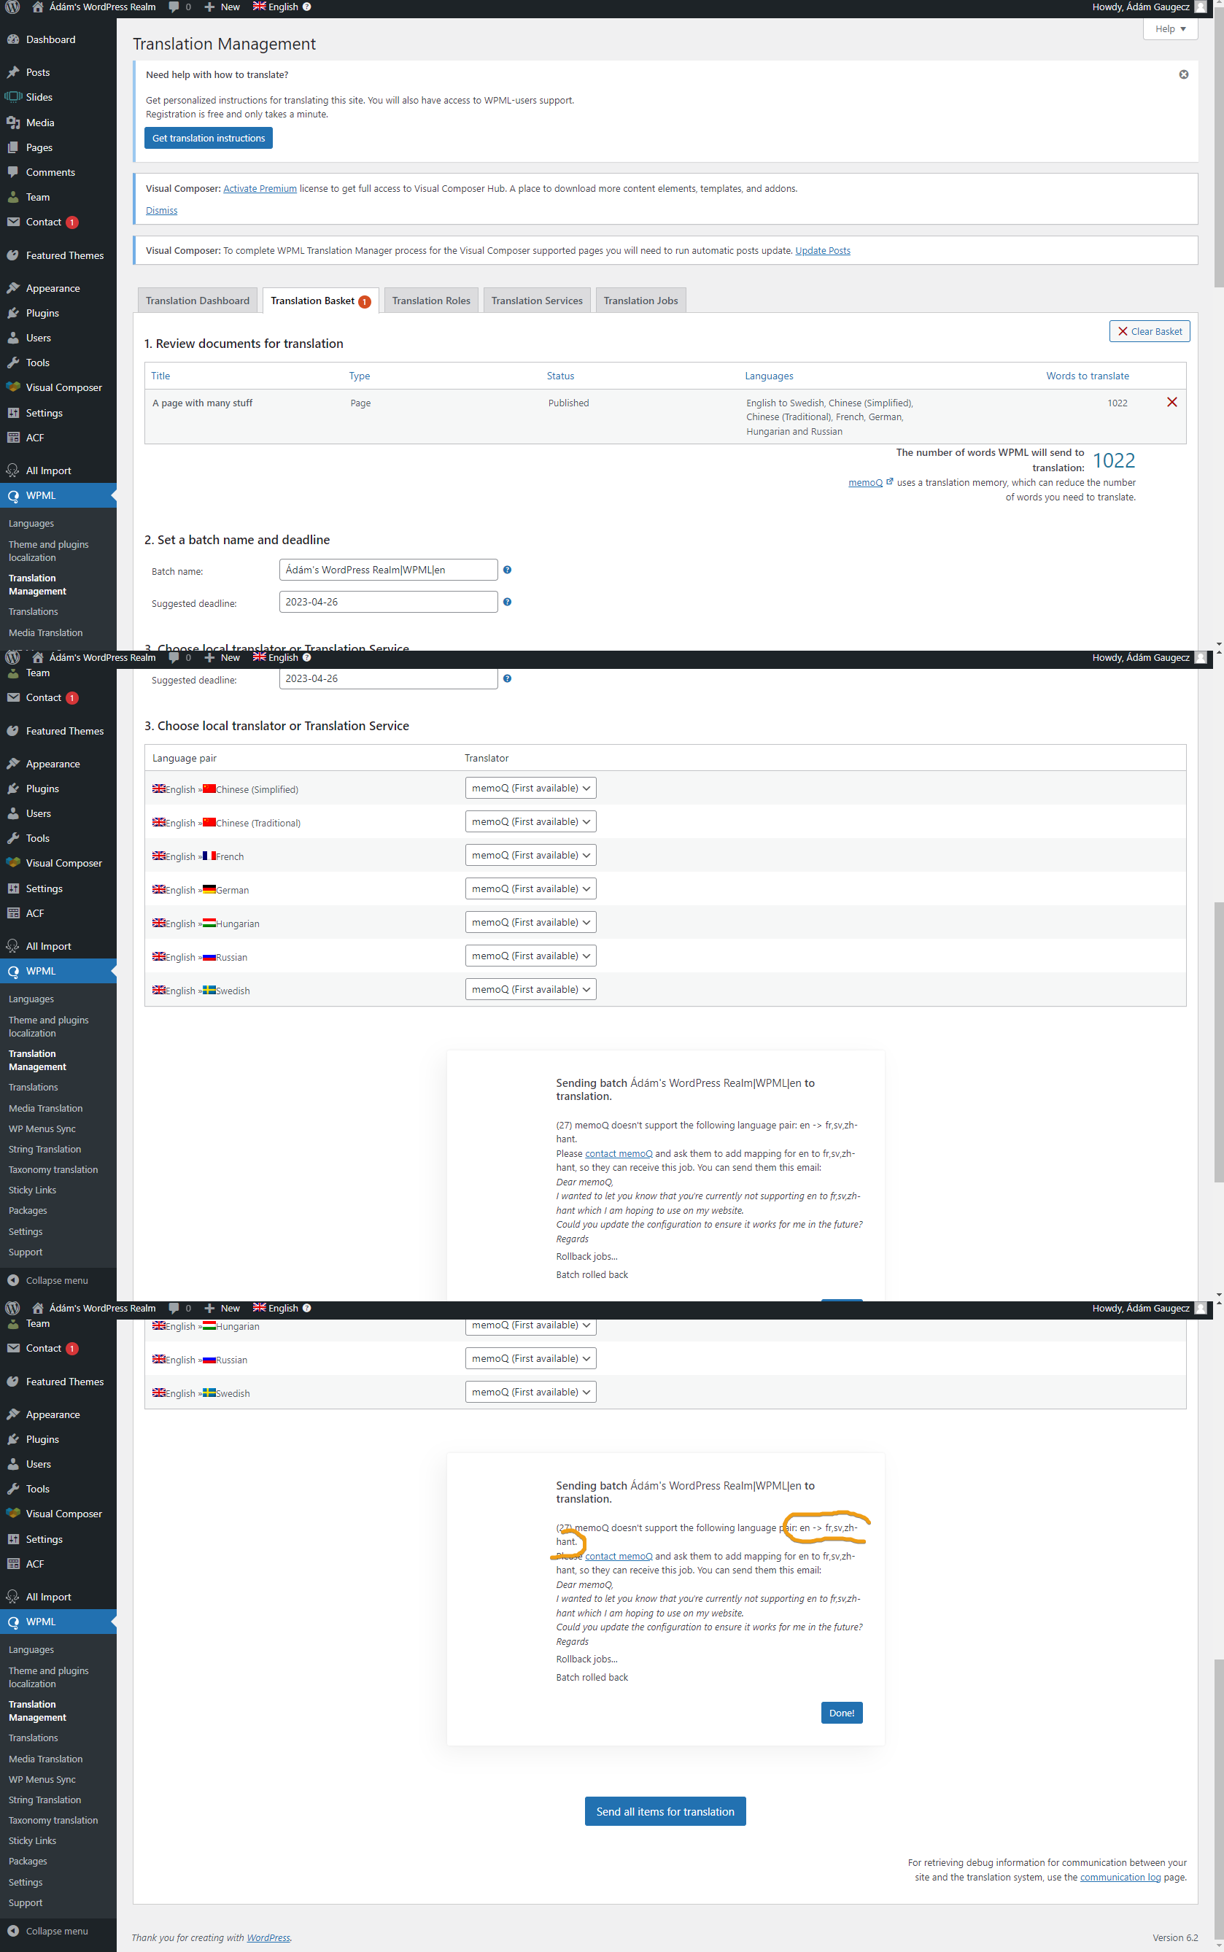Click the 'Translator' column header
This screenshot has width=1224, height=1952.
point(487,759)
